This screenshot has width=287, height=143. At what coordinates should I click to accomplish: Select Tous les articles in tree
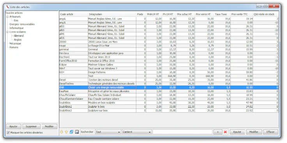(14, 13)
